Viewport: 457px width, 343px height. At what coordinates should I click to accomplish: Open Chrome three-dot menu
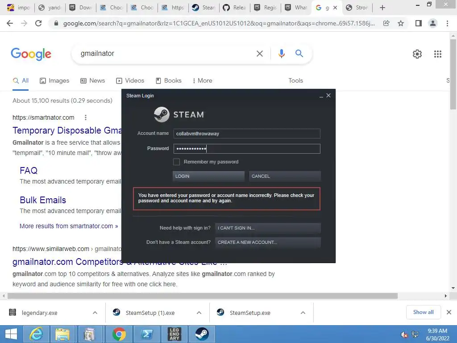(447, 23)
